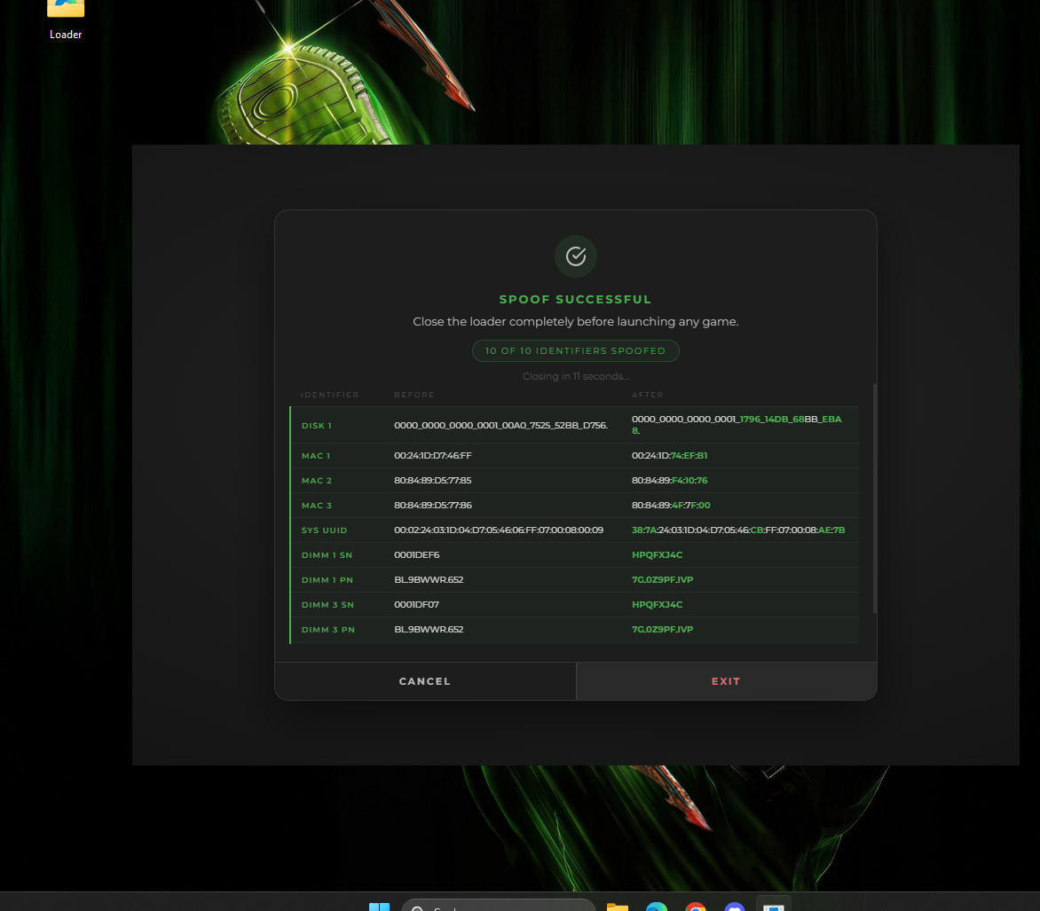The image size is (1040, 911).
Task: Click DISK 1 after value containing 1796_14DB
Action: [x=737, y=424]
